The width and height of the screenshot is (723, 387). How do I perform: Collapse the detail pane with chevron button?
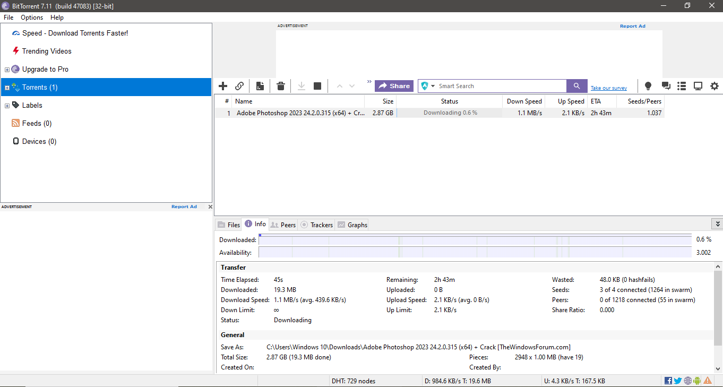point(717,224)
